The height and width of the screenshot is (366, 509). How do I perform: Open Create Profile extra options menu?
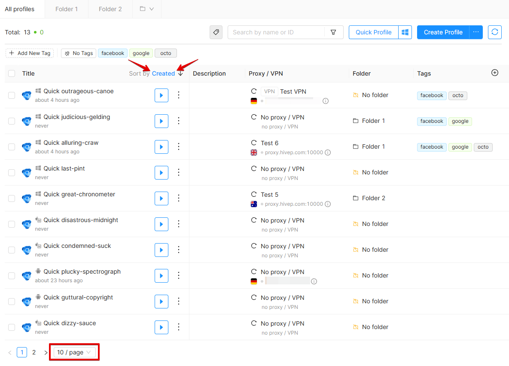(x=476, y=32)
